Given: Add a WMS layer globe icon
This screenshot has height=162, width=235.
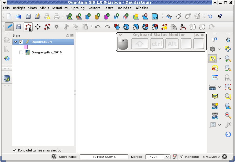Looking at the screenshot, I should (117, 16).
